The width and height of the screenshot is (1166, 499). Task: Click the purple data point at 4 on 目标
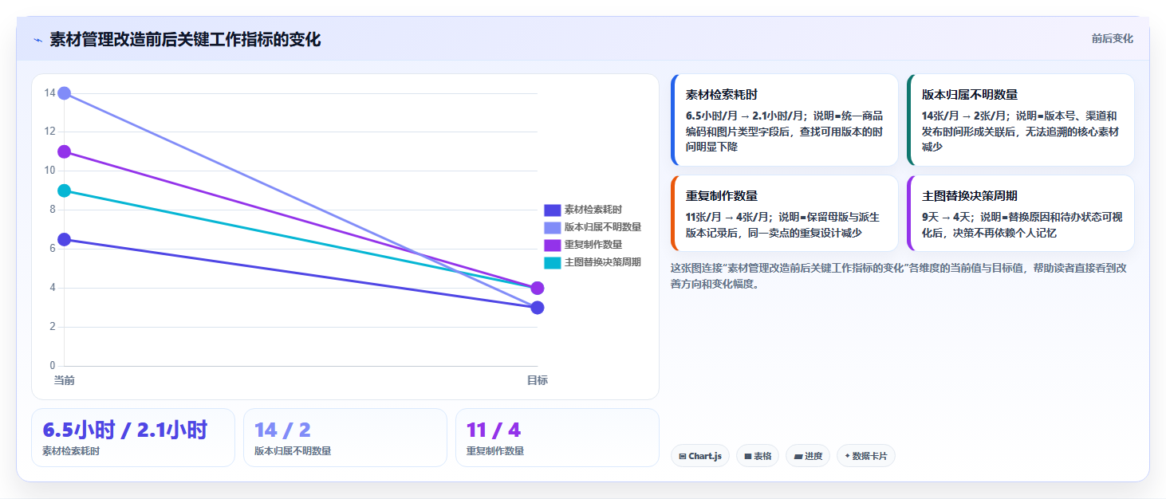538,288
